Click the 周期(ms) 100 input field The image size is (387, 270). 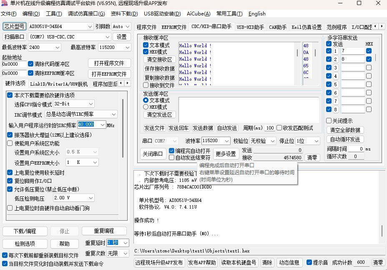pyautogui.click(x=270, y=128)
